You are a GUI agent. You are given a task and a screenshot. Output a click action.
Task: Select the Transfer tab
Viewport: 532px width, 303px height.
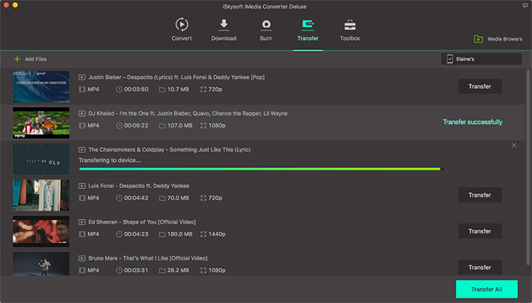tap(308, 30)
